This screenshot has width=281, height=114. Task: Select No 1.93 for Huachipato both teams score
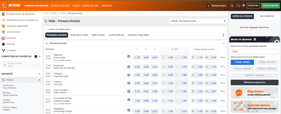(x=211, y=67)
